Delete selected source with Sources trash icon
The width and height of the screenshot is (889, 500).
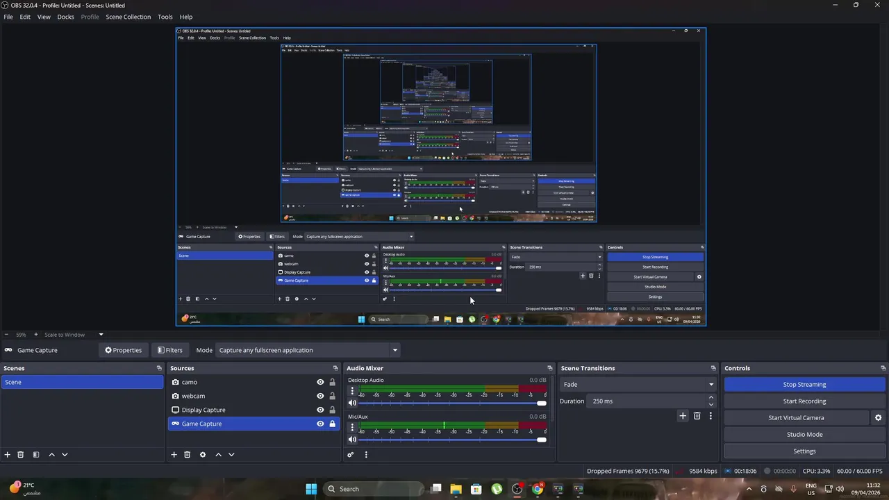pyautogui.click(x=187, y=455)
